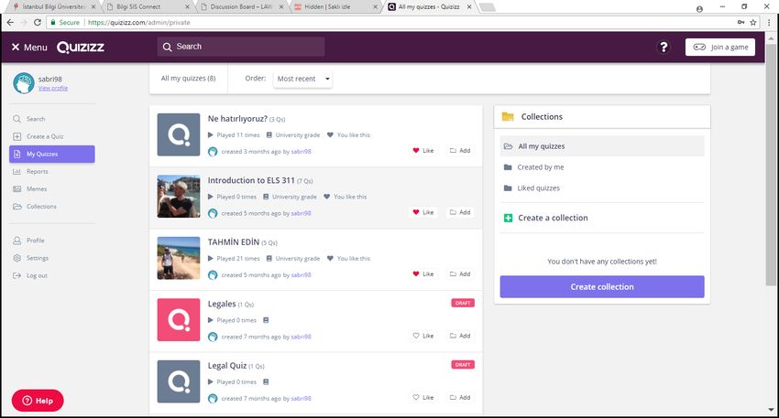Click the pink Legales quiz thumbnail
Screen dimensions: 779x418
[x=179, y=320]
